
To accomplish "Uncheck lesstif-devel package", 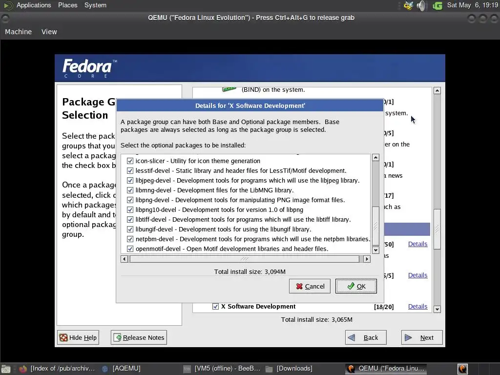I will 130,170.
